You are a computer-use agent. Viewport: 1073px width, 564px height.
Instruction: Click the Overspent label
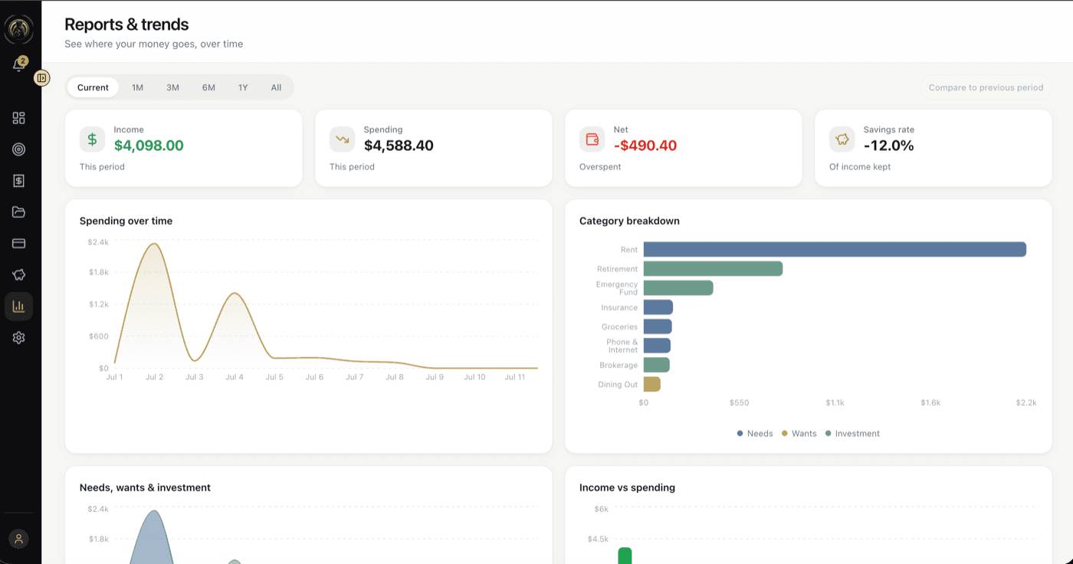[600, 167]
